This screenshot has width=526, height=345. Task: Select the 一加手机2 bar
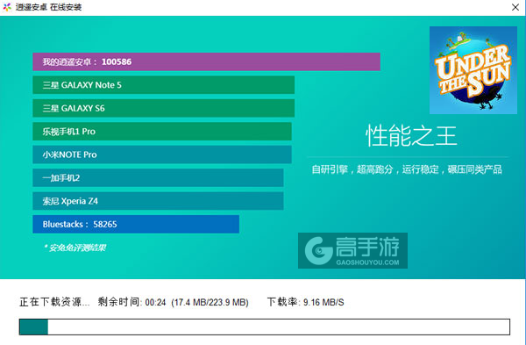158,177
